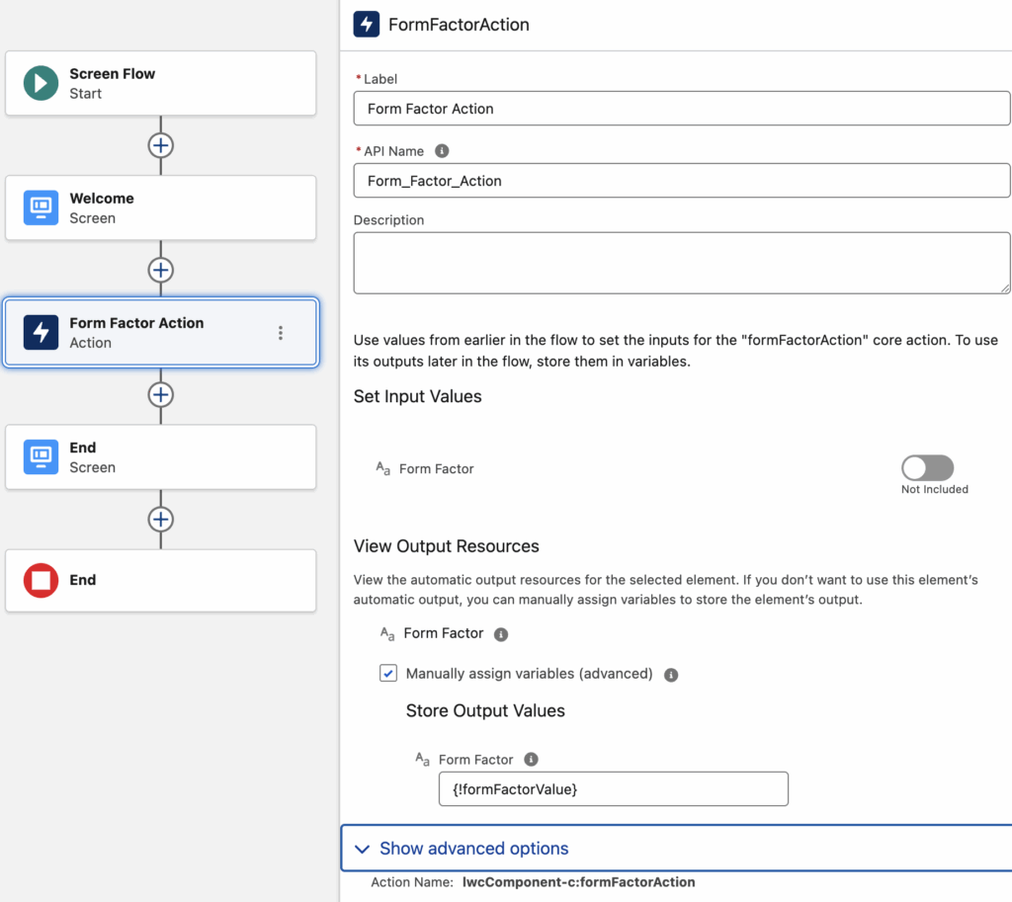Add element before the final End node

coord(160,519)
